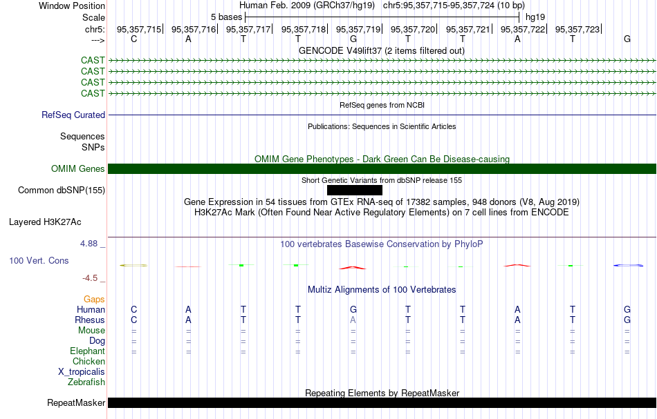Click the chr5: ruler label
The height and width of the screenshot is (419, 657).
click(95, 29)
